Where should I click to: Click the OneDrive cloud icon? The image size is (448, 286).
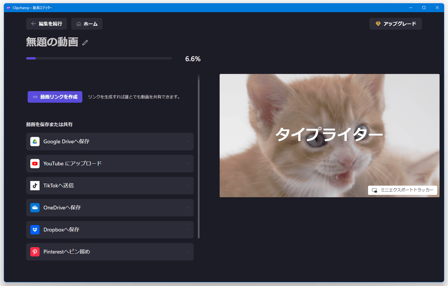tap(35, 208)
